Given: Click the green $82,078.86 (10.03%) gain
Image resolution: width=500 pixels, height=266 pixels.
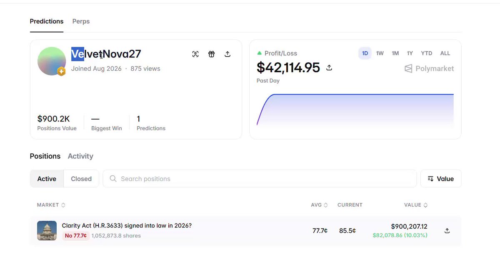Looking at the screenshot, I should pos(400,235).
